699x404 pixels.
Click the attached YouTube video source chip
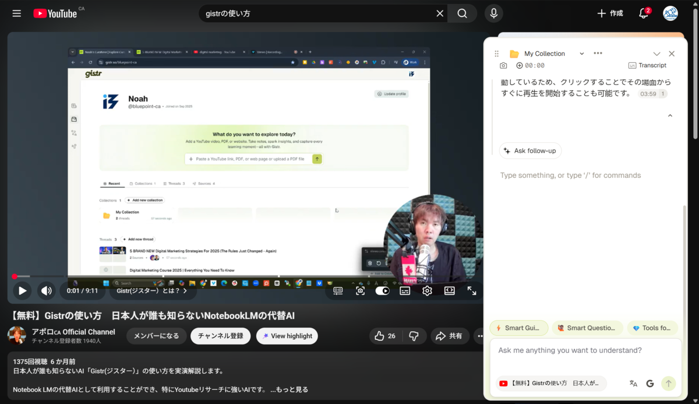[551, 383]
